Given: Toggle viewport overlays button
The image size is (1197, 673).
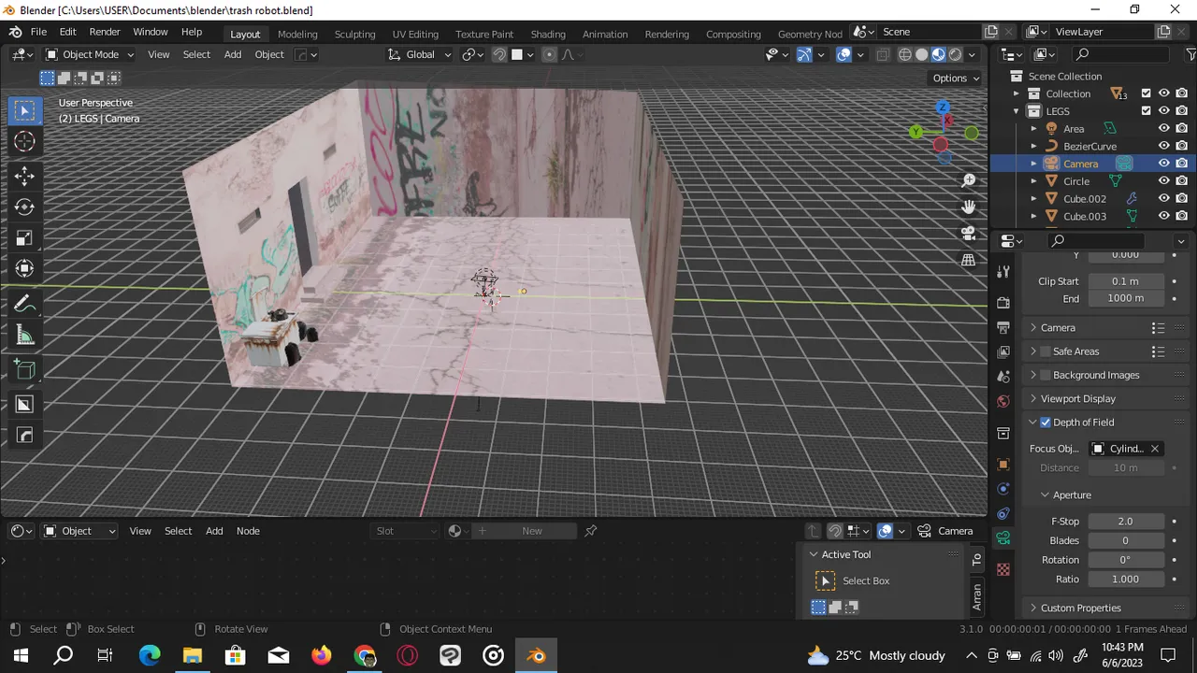Looking at the screenshot, I should (x=844, y=54).
